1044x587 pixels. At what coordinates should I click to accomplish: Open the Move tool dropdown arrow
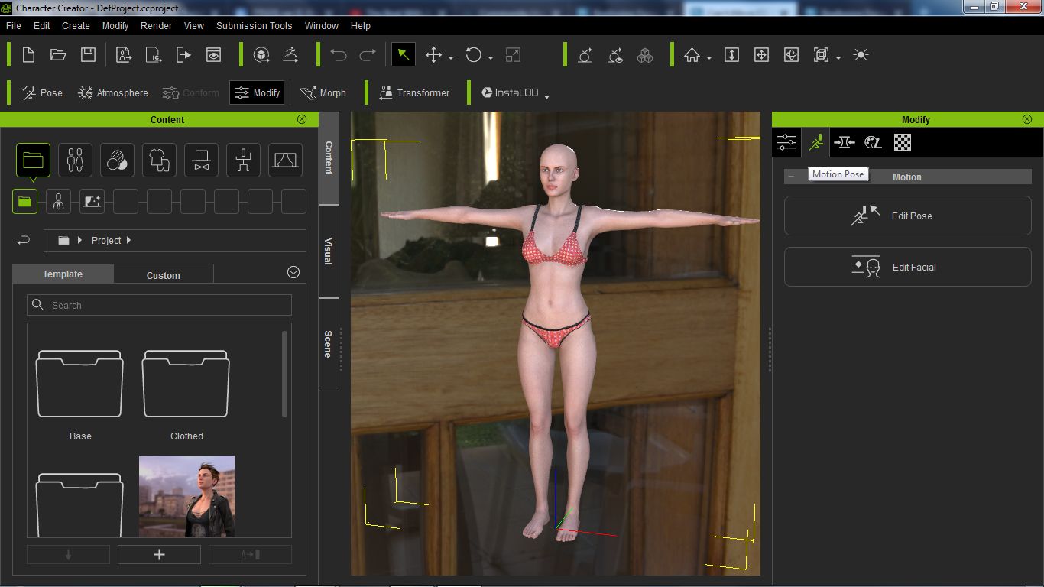(x=451, y=58)
